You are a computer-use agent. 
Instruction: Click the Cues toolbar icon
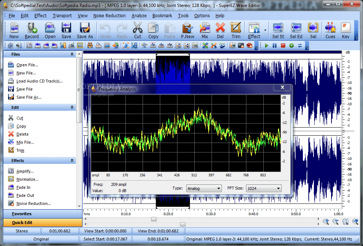coord(330,30)
